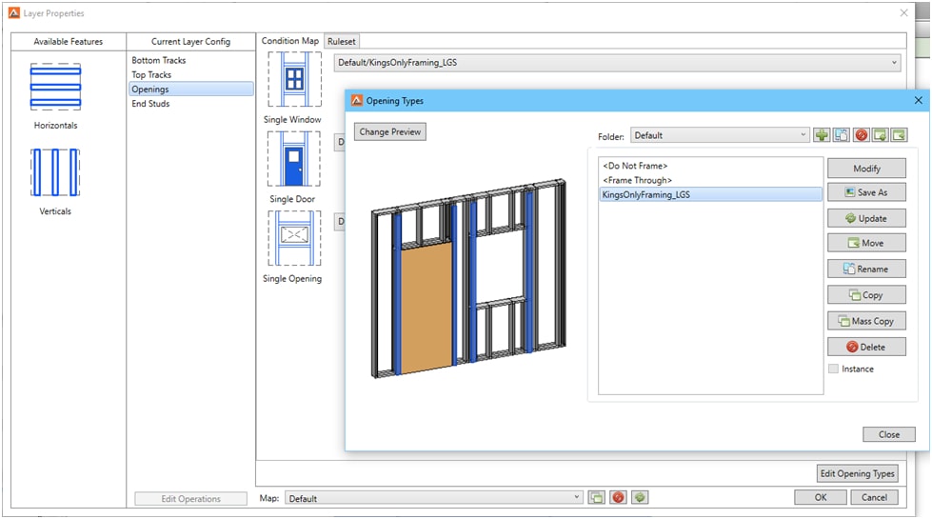Switch to the Ruleset tab
The height and width of the screenshot is (519, 932).
341,42
